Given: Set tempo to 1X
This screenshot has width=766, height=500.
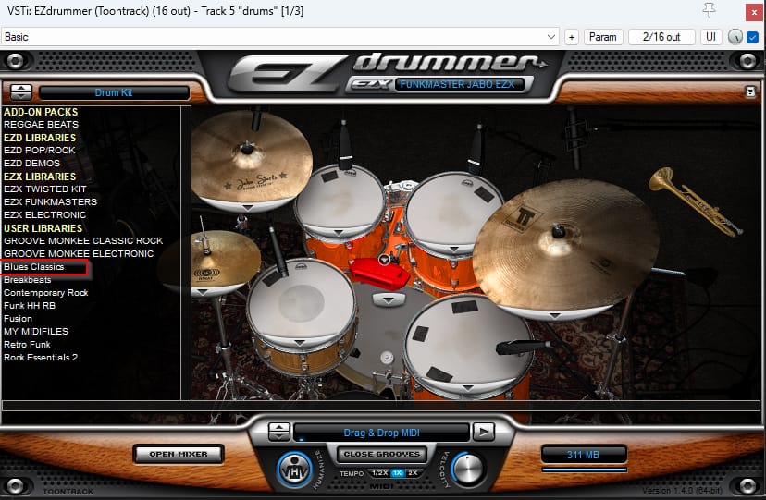Looking at the screenshot, I should click(x=397, y=473).
